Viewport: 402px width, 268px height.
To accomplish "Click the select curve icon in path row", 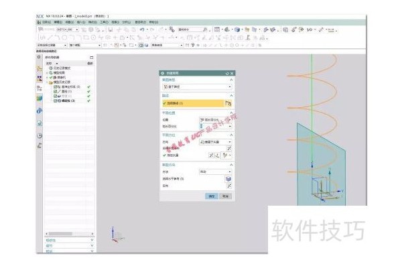I will pos(228,103).
